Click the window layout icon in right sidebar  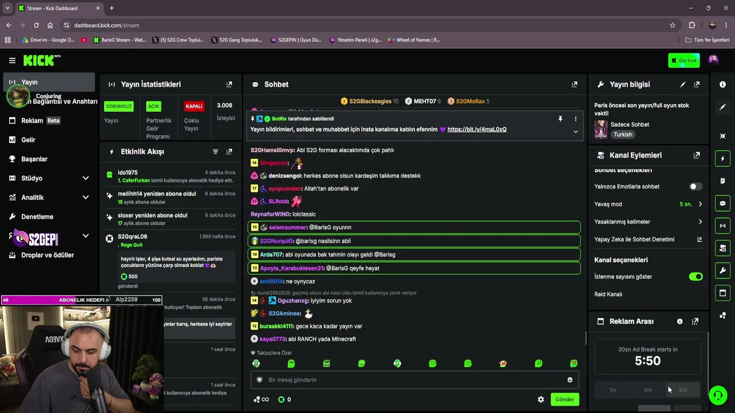(x=722, y=293)
